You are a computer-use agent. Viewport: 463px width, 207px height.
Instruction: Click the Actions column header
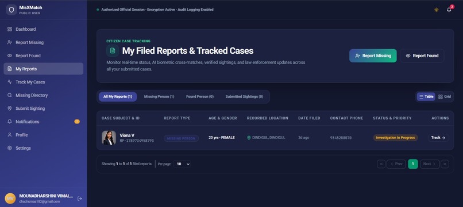(440, 118)
